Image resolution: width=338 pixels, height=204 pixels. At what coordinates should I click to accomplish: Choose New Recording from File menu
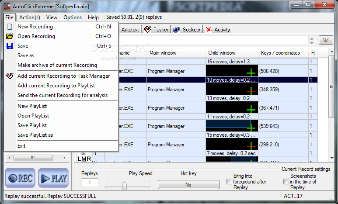[61, 27]
